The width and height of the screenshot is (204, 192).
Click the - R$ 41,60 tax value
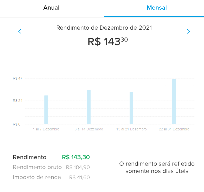tap(77, 178)
